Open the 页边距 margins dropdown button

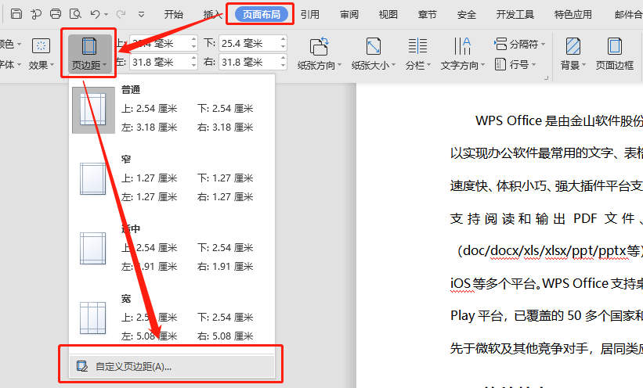89,52
